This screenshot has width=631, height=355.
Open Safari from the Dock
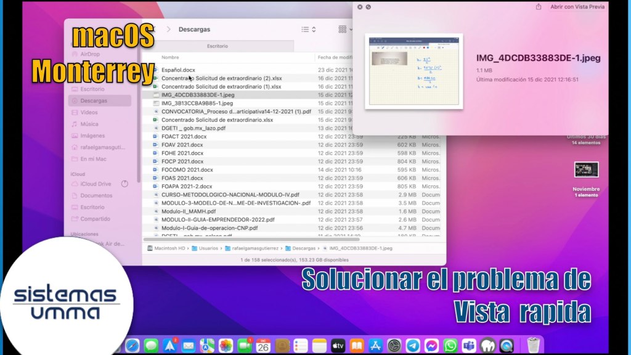point(132,345)
